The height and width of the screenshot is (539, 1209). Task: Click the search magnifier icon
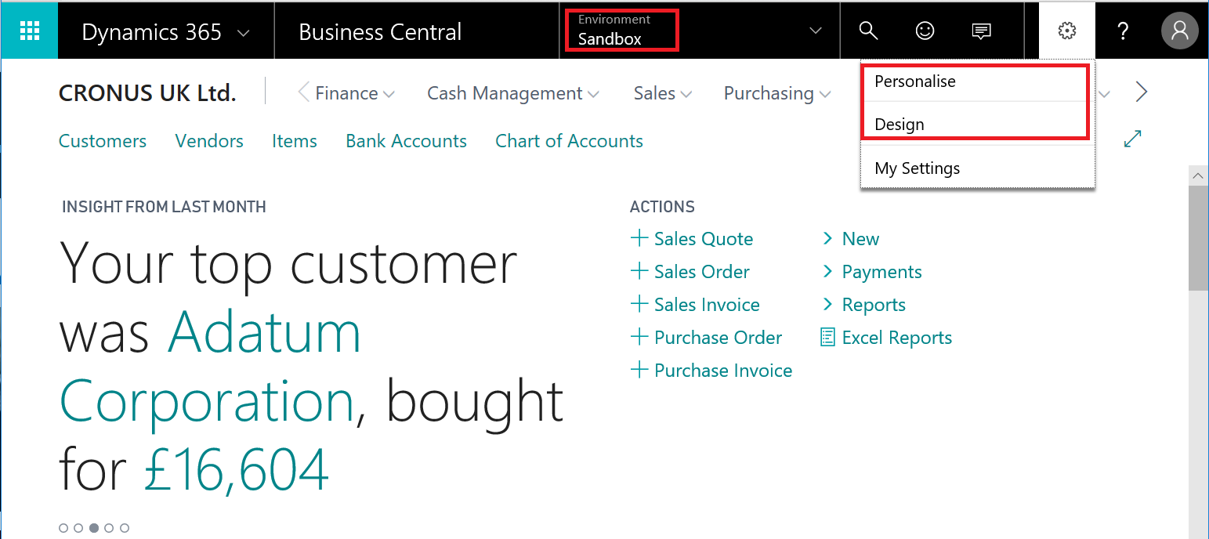point(867,31)
